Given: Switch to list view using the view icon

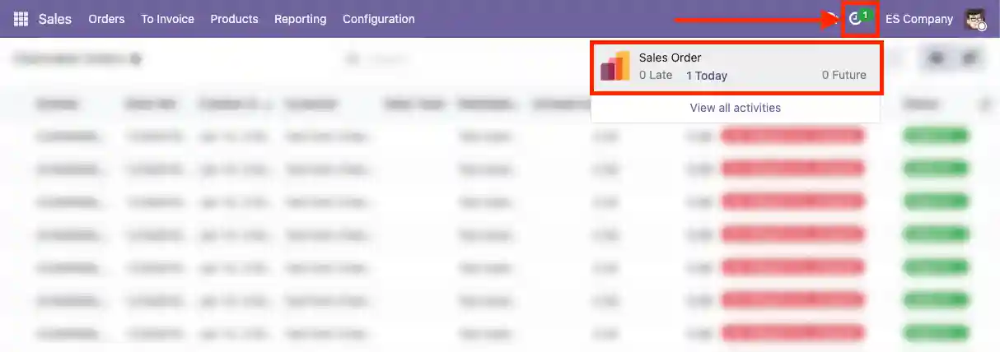Looking at the screenshot, I should pyautogui.click(x=936, y=58).
